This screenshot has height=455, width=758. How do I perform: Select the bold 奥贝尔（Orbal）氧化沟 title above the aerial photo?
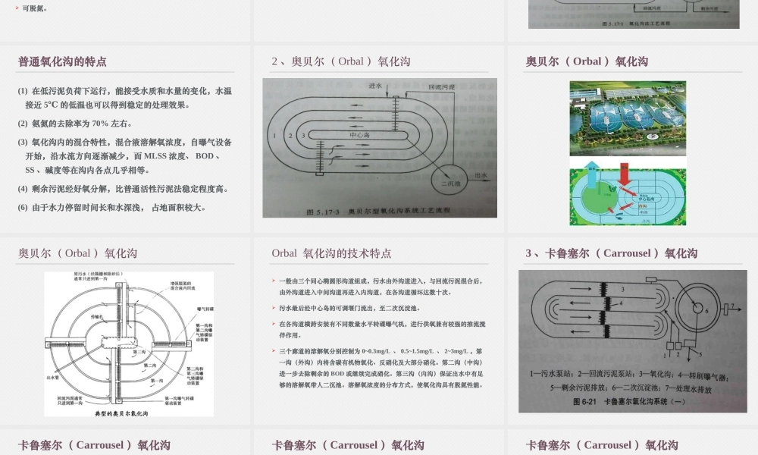tap(587, 61)
